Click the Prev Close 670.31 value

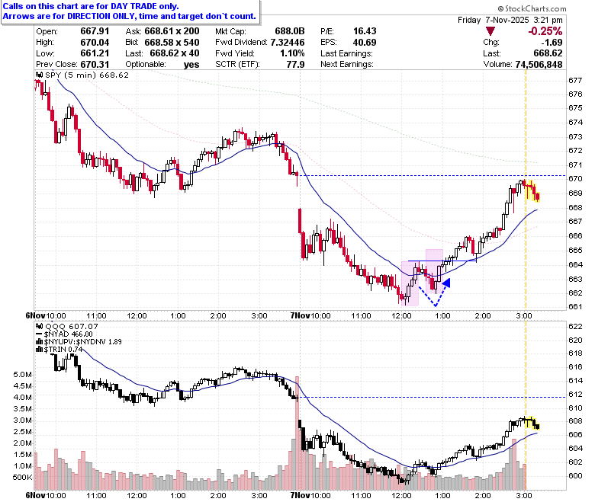click(x=95, y=65)
